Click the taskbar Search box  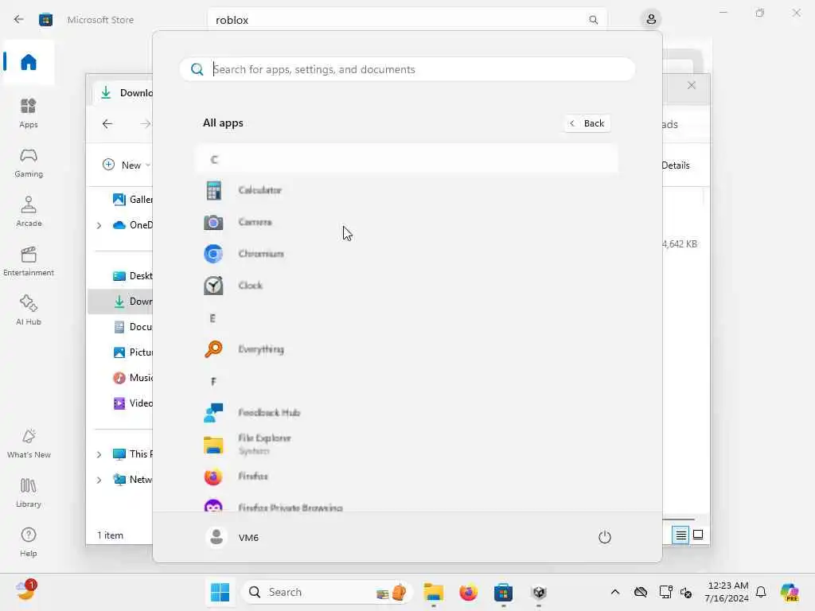tap(326, 592)
